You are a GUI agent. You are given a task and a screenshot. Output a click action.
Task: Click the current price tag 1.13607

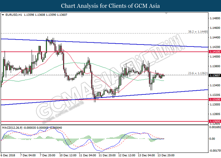point(215,76)
